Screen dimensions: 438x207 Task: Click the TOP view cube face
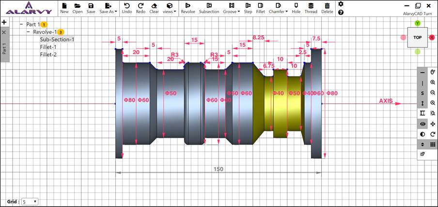417,38
